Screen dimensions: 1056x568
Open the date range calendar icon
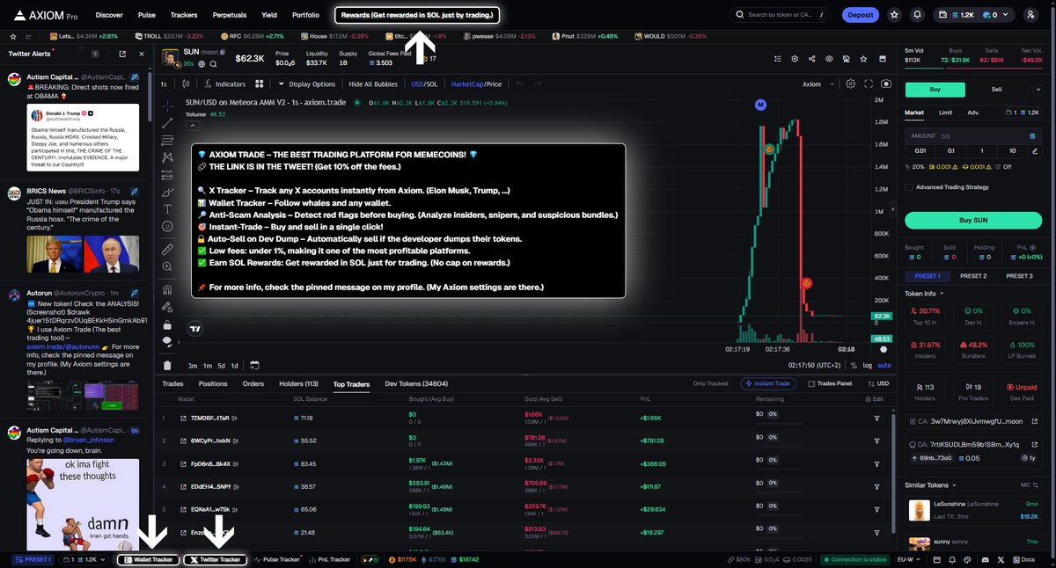coord(254,365)
